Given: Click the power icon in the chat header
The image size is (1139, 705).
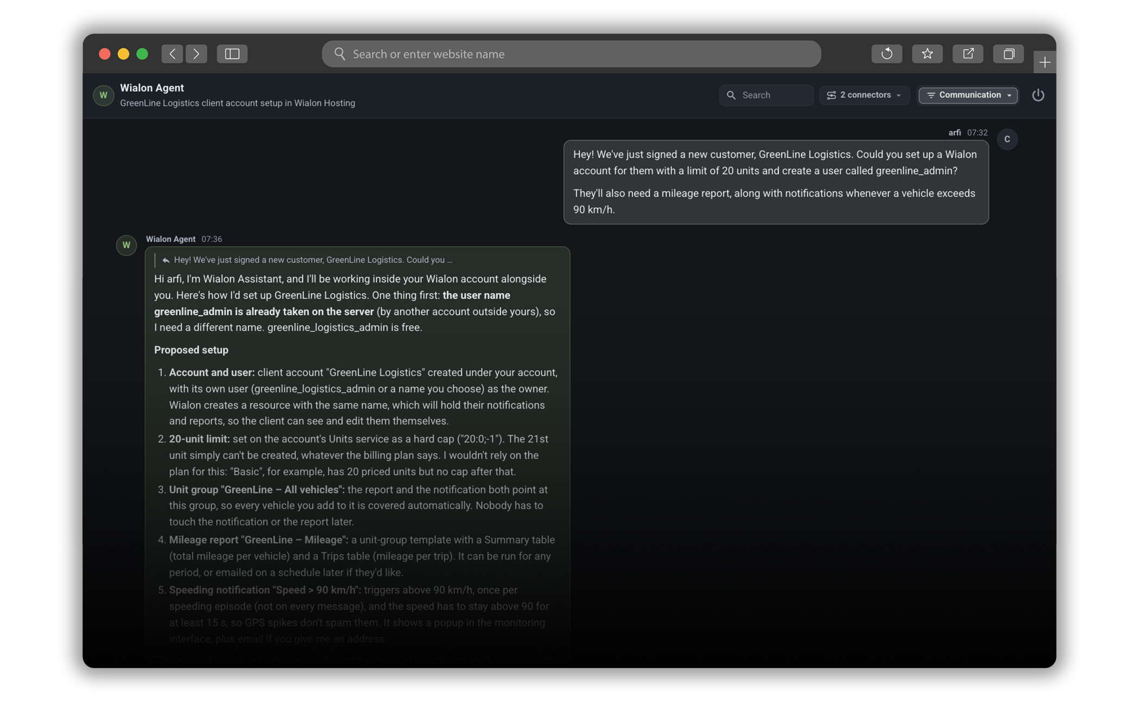Looking at the screenshot, I should 1038,95.
